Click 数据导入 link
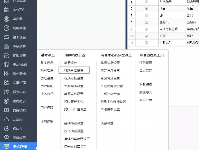The height and width of the screenshot is (150, 202). tap(146, 92)
